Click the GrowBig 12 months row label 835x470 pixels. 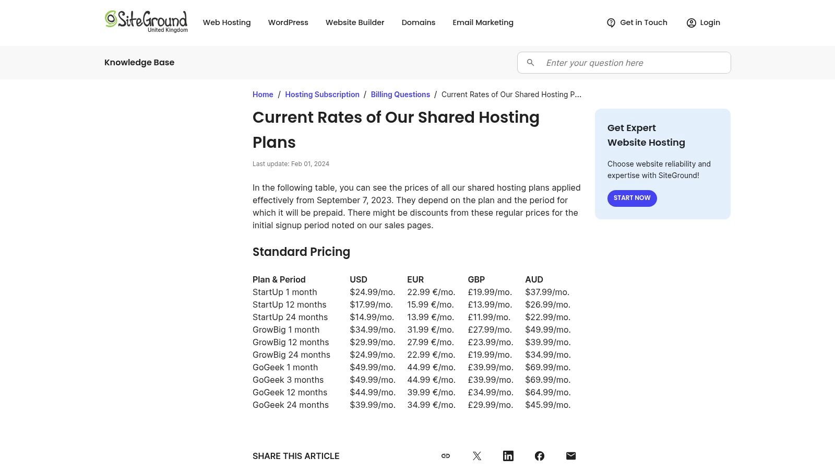291,342
